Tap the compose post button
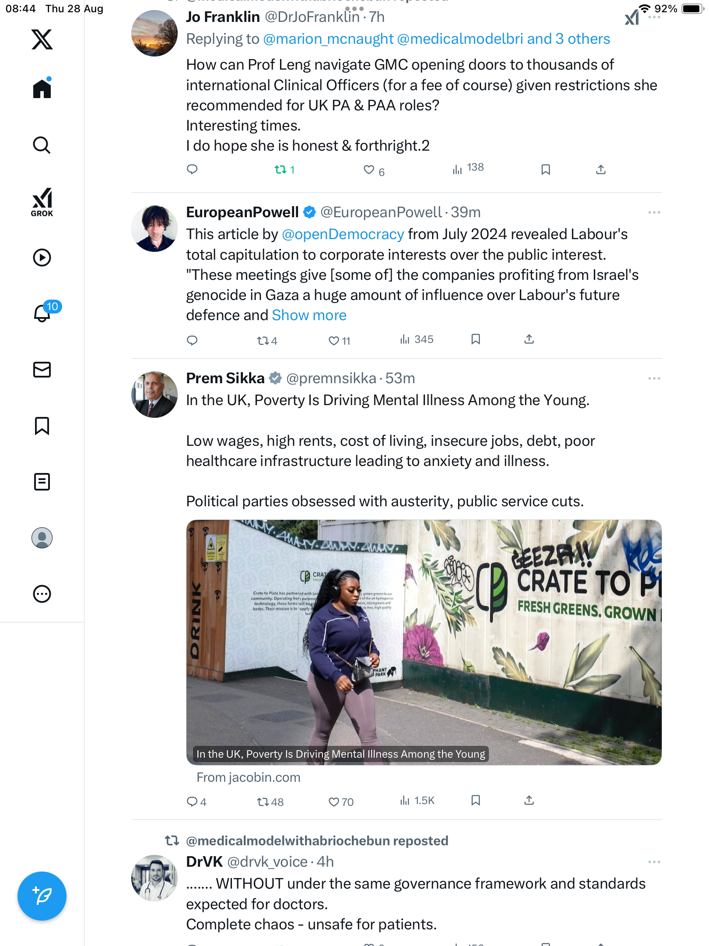709x946 pixels. 42,896
